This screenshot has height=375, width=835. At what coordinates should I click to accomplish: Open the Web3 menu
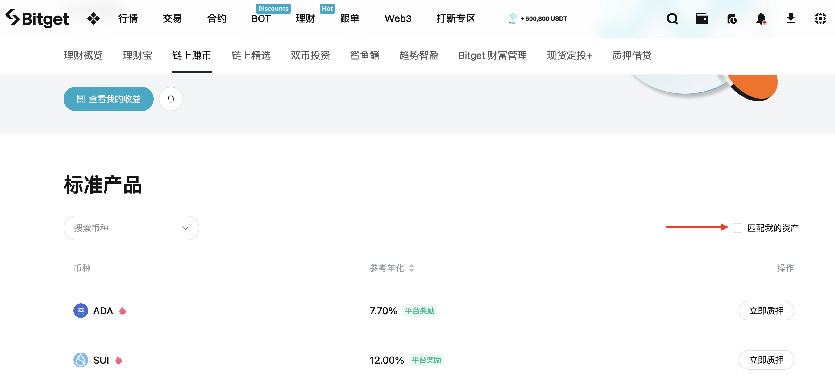(398, 18)
